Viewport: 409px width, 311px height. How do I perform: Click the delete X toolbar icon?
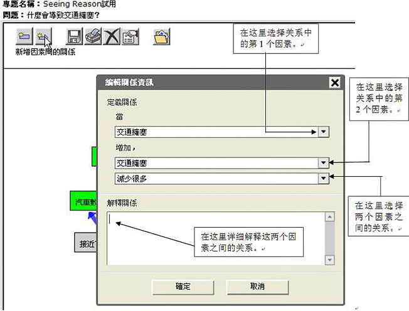coord(112,36)
